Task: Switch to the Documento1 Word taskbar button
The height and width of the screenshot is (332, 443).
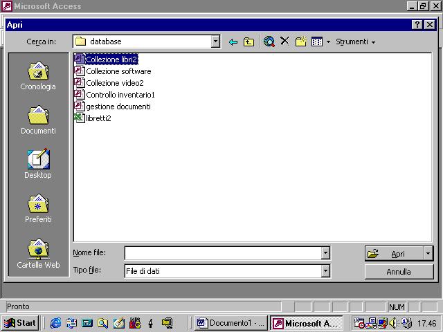Action: point(230,323)
